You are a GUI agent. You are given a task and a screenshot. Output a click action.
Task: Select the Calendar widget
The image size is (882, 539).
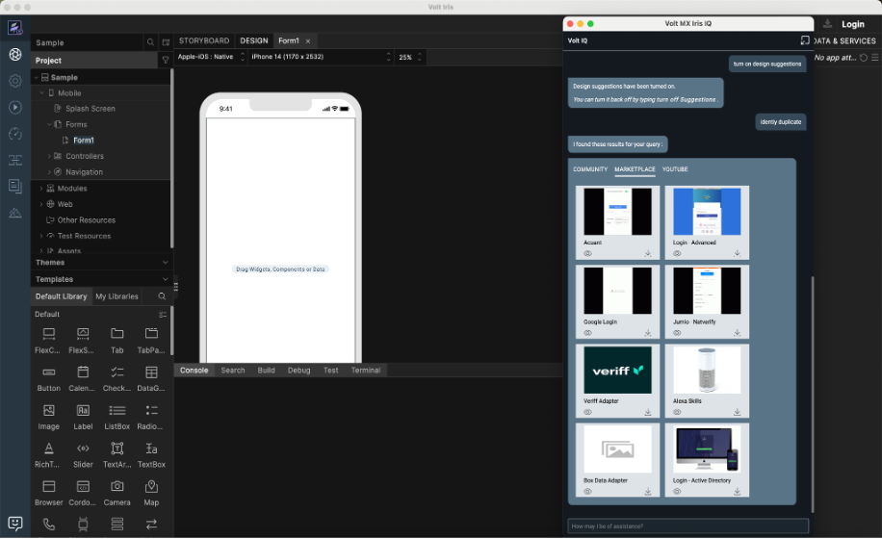coord(83,379)
